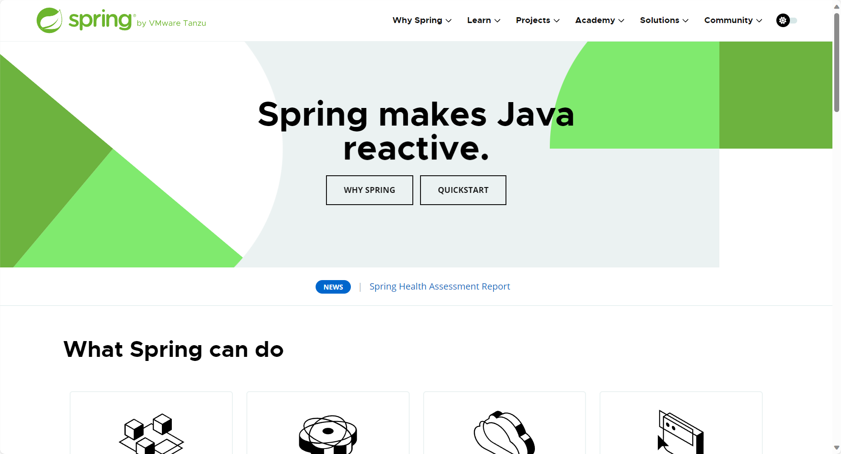Click the WHY SPRING button
The width and height of the screenshot is (841, 454).
[x=369, y=190]
